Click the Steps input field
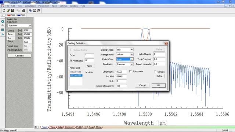 click(28, 42)
